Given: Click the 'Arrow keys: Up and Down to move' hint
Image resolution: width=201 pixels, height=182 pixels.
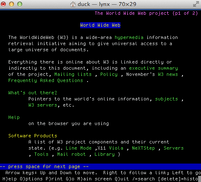Looking at the screenshot, I should (51, 173).
